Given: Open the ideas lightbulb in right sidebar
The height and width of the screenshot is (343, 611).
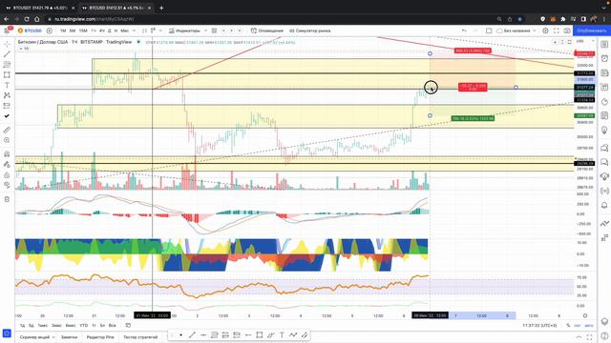Looking at the screenshot, I should (x=604, y=130).
